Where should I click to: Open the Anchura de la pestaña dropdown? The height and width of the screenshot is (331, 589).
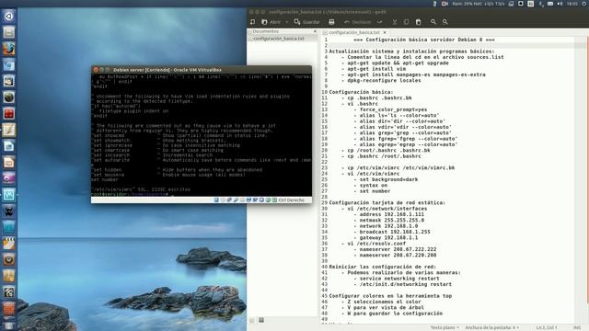coord(491,327)
